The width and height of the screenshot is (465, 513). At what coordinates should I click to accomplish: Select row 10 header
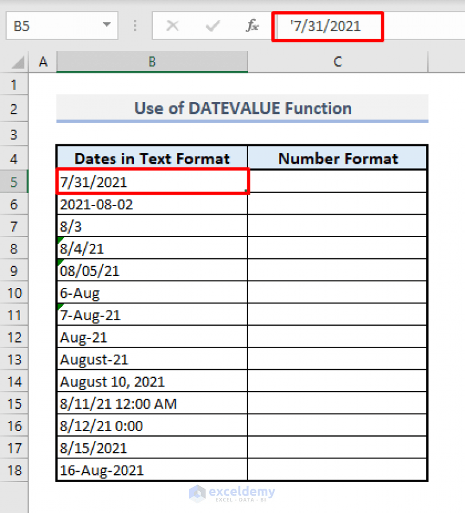[x=14, y=292]
